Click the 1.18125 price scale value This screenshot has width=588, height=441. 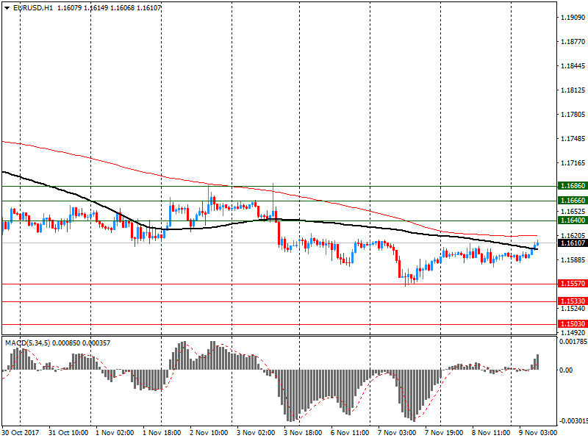573,90
